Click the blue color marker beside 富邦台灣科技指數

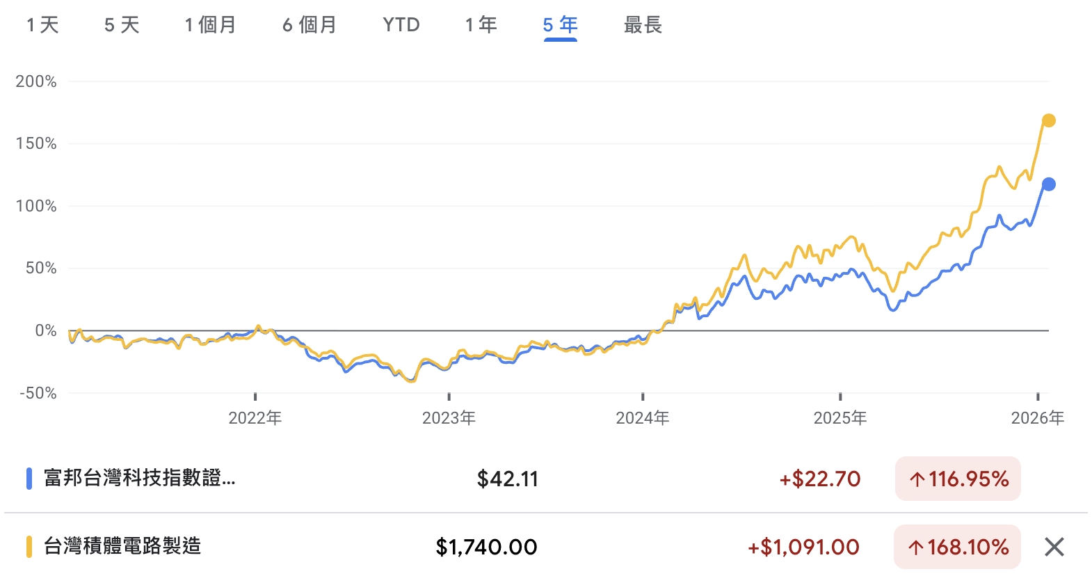point(29,479)
